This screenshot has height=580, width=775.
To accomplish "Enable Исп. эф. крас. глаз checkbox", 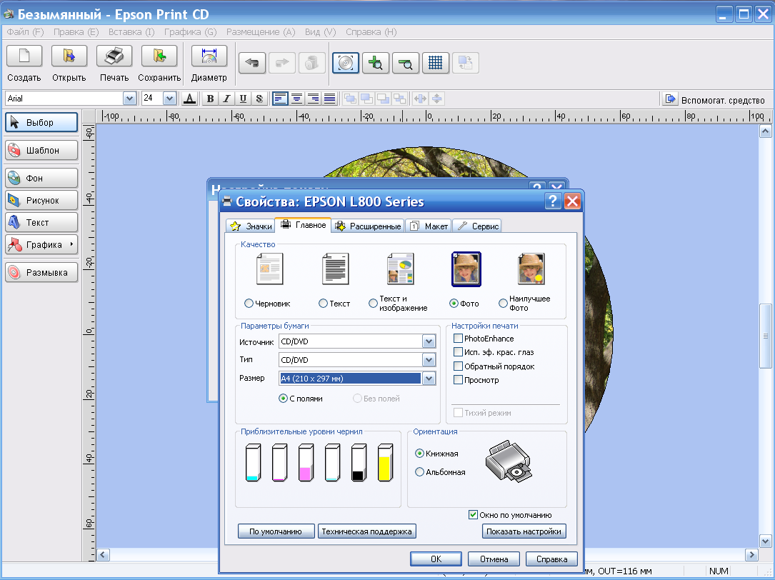I will coord(458,352).
